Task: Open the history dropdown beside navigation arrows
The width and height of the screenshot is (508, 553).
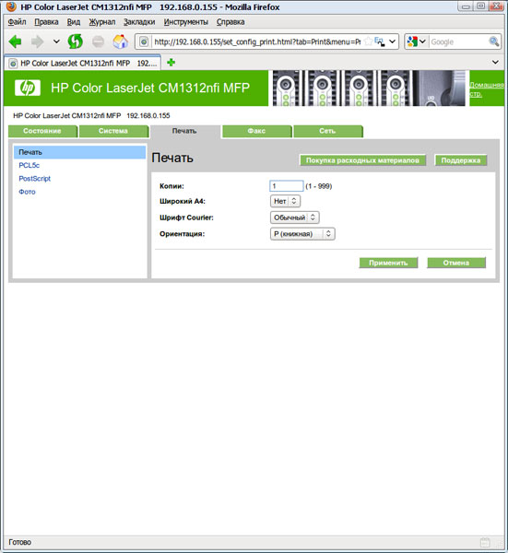Action: tap(56, 41)
